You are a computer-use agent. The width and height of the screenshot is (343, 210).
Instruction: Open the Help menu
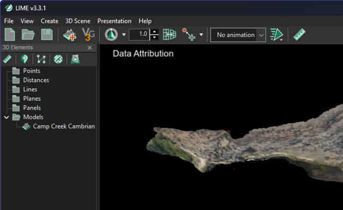(145, 21)
